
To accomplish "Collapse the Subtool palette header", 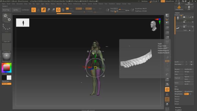I will [177, 13].
